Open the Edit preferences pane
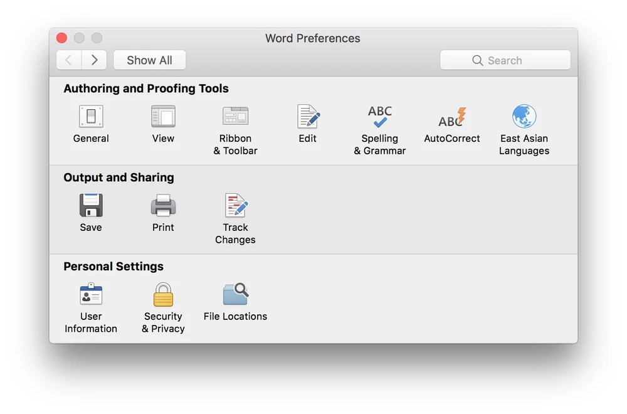Viewport: 627px width, 414px height. 308,117
